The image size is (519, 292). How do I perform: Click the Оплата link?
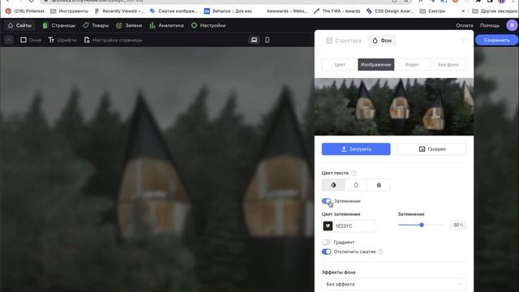click(x=464, y=25)
